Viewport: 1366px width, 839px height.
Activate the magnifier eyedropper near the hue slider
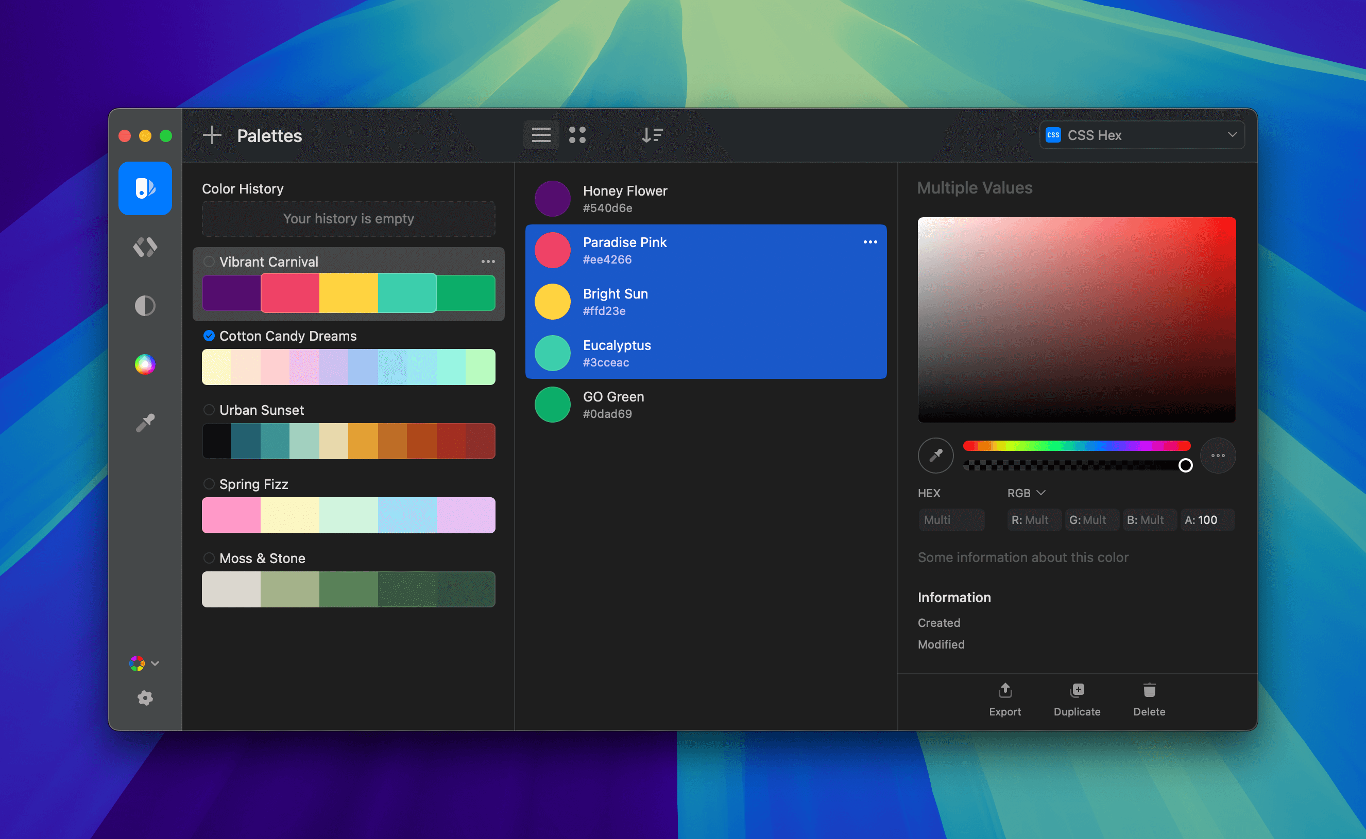click(x=935, y=455)
